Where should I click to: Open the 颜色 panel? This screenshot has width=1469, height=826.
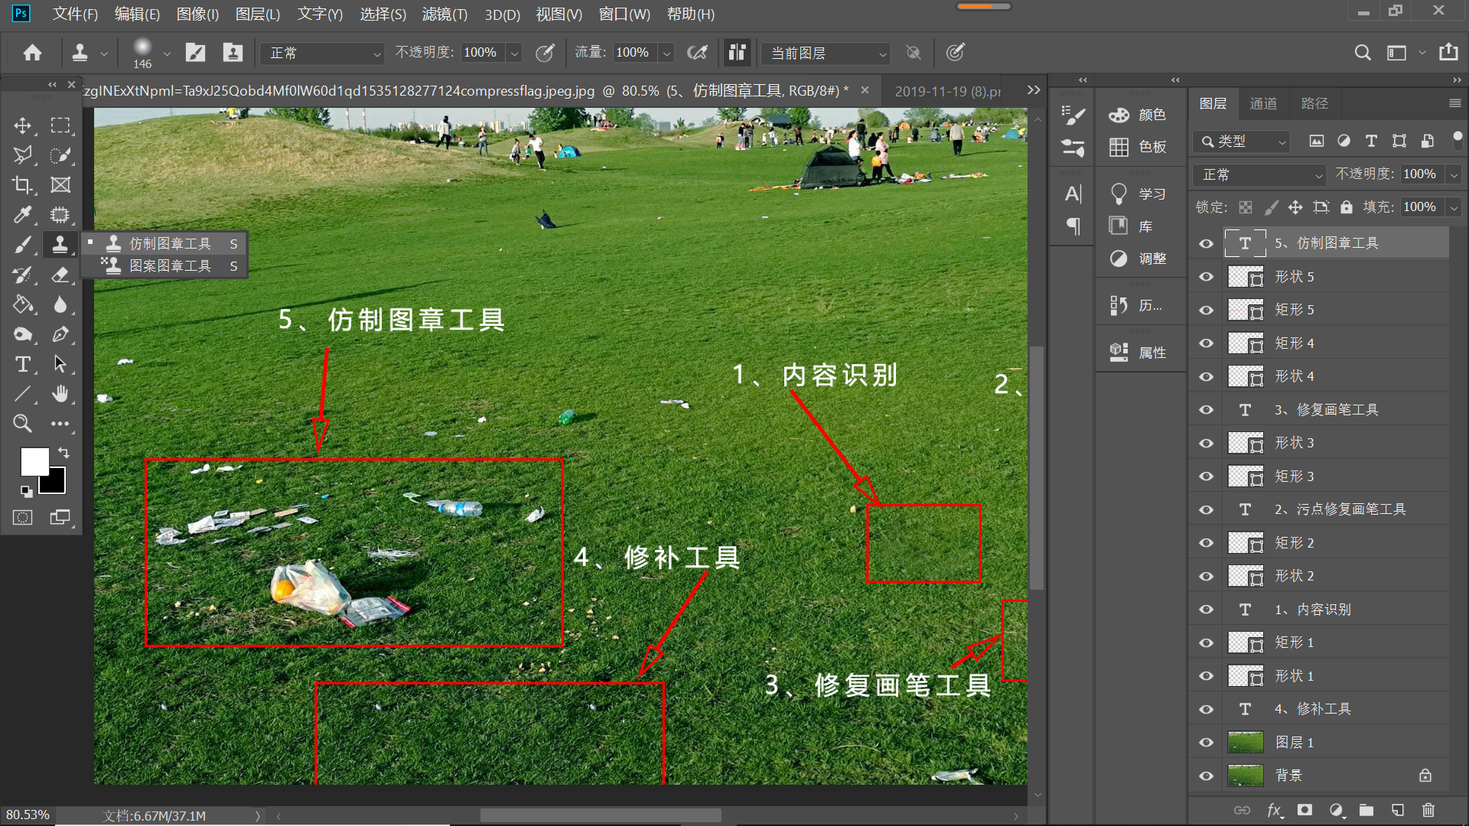(x=1138, y=115)
